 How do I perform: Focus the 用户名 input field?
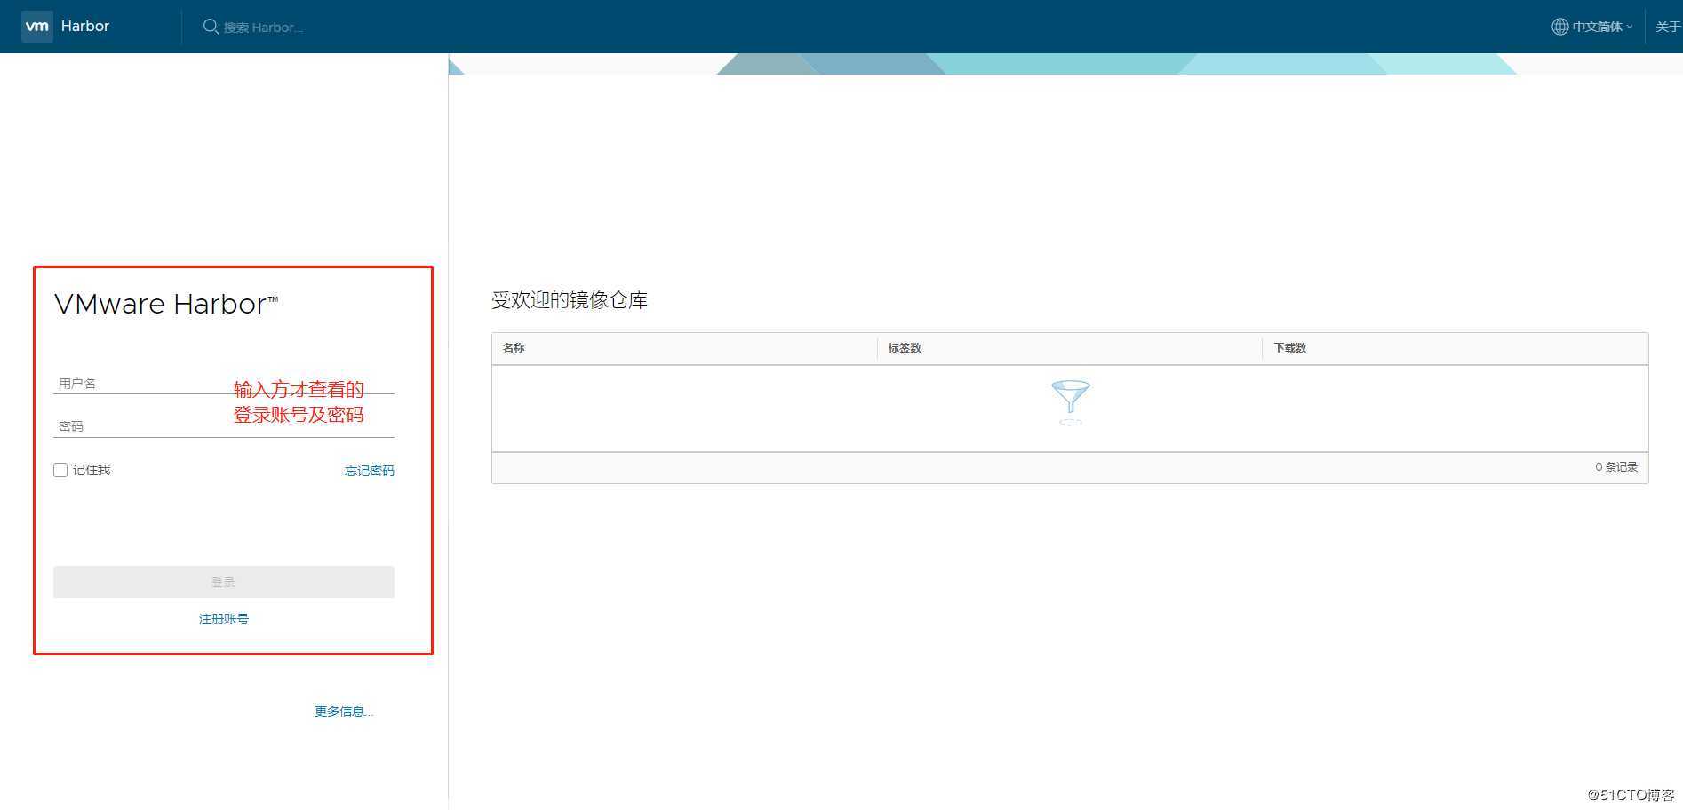[x=224, y=384]
